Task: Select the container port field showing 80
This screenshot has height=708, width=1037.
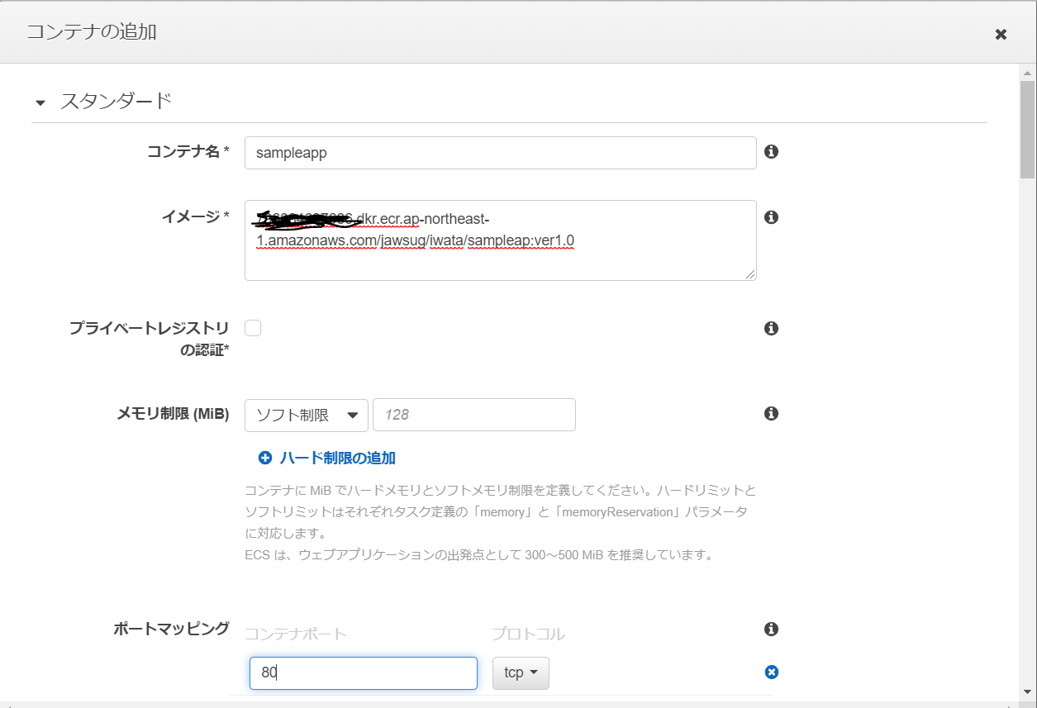Action: [x=363, y=672]
